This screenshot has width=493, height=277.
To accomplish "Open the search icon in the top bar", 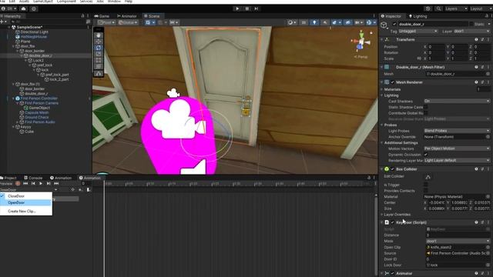I will 438,8.
